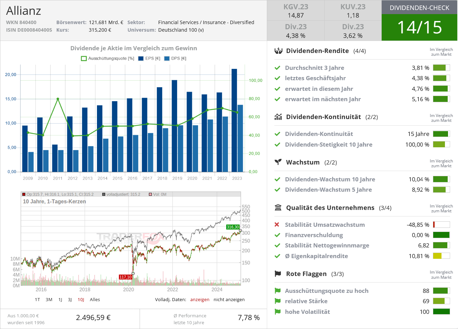Screen dimensions: 458x329
Task: Click the 5,16 % next-year yield value
Action: click(x=421, y=99)
